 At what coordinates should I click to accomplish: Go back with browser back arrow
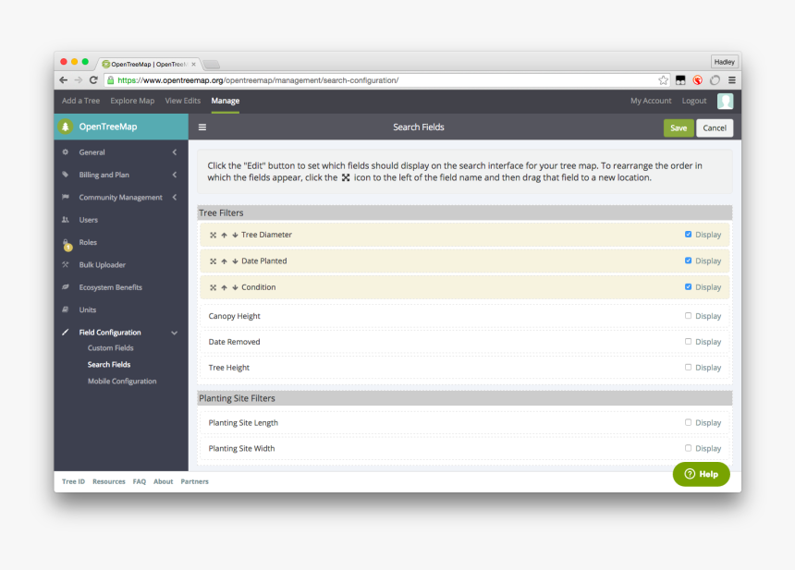point(64,80)
